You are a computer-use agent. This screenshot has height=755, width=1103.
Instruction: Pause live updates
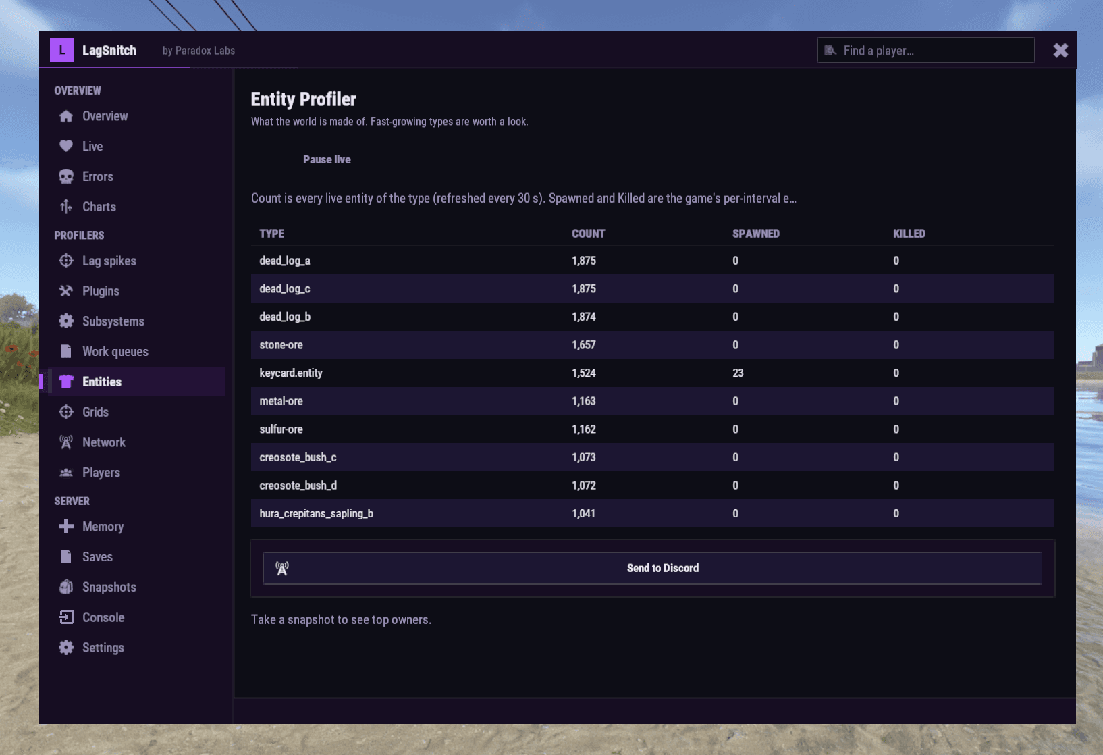tap(327, 159)
